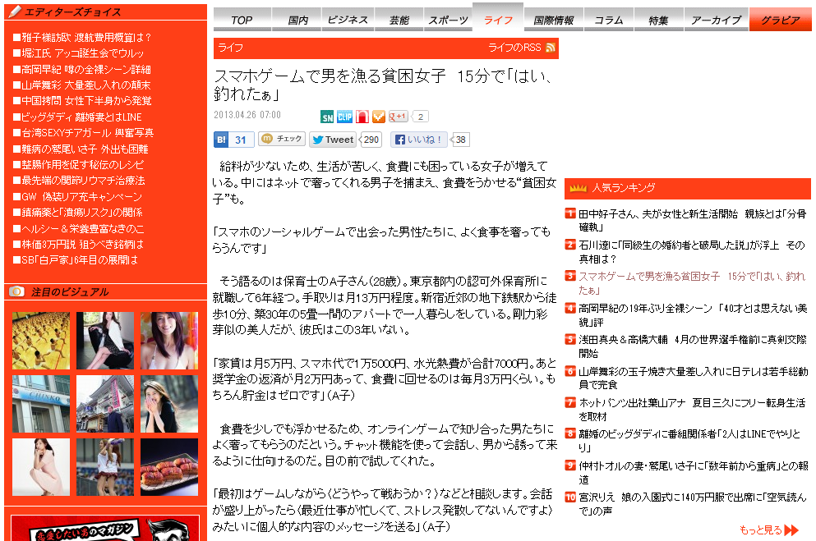Screen dimensions: 816x541
Task: Open the グラビア tab
Action: pos(780,21)
